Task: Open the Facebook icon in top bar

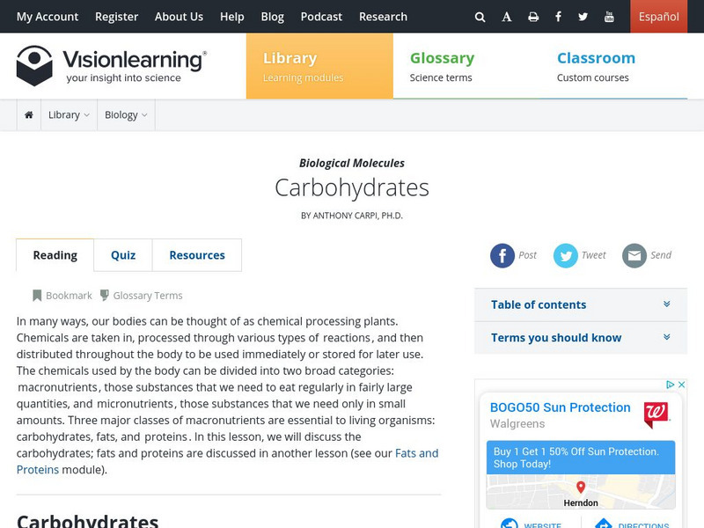Action: [558, 17]
